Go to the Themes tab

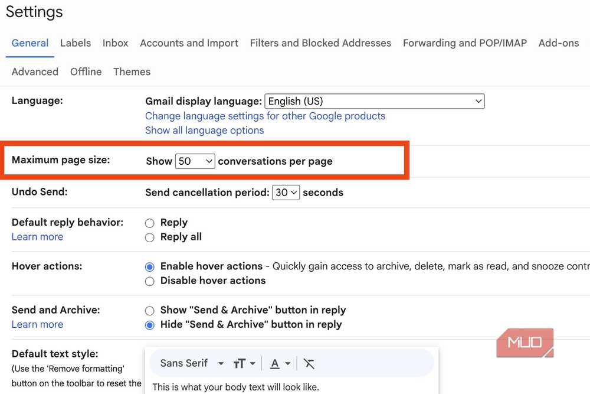pos(132,71)
